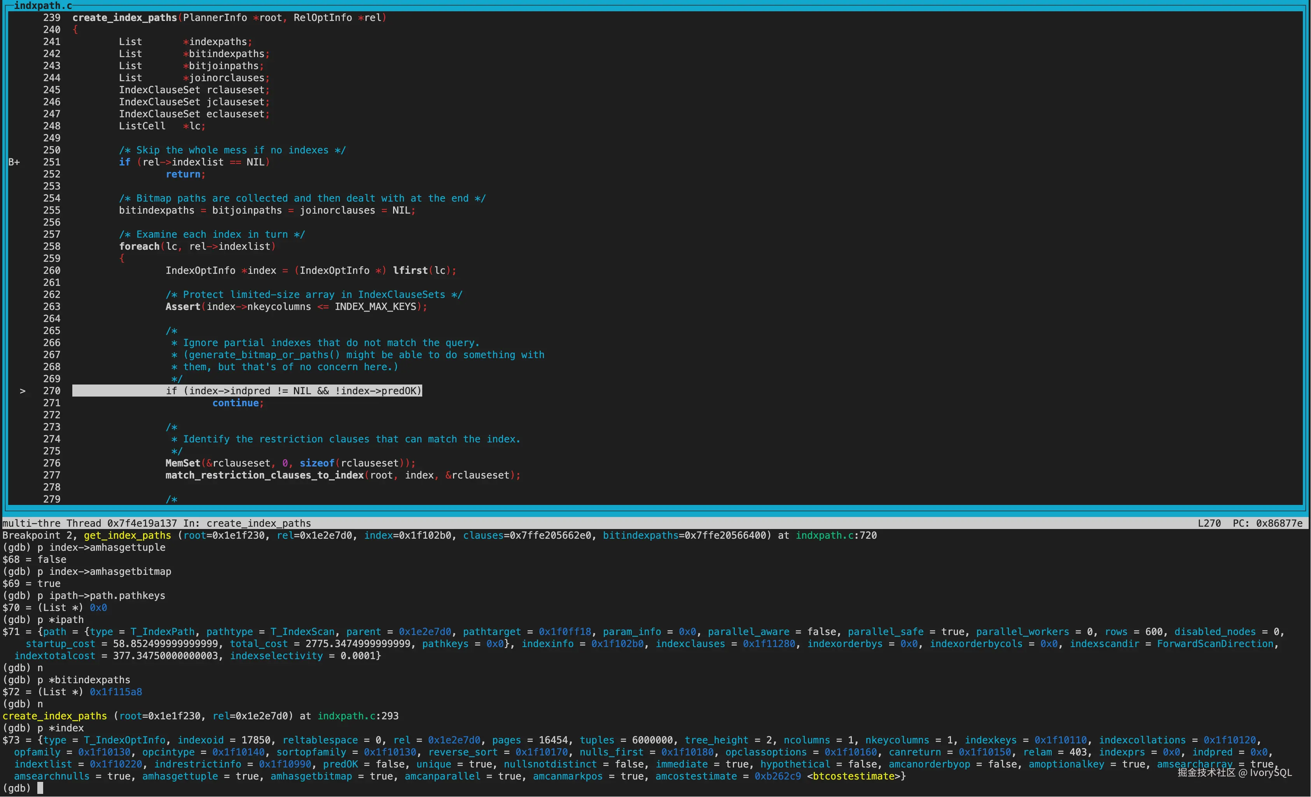Click the indxpath.c:293 file reference
The image size is (1311, 797).
[358, 716]
